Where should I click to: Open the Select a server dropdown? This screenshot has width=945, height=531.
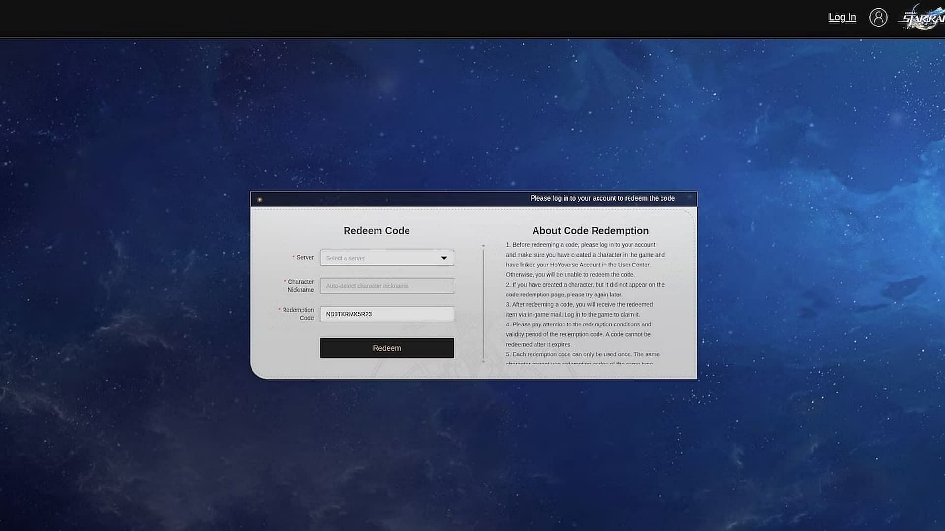coord(387,258)
